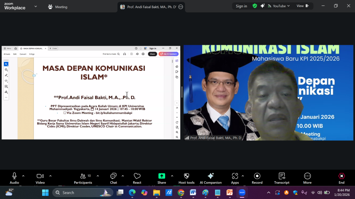Open the Participants panel
355x199 pixels.
coord(83,178)
